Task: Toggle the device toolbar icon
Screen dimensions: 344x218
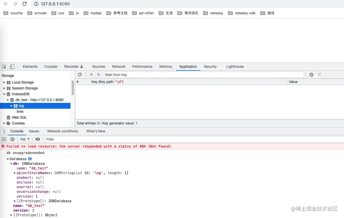Action: [12, 67]
